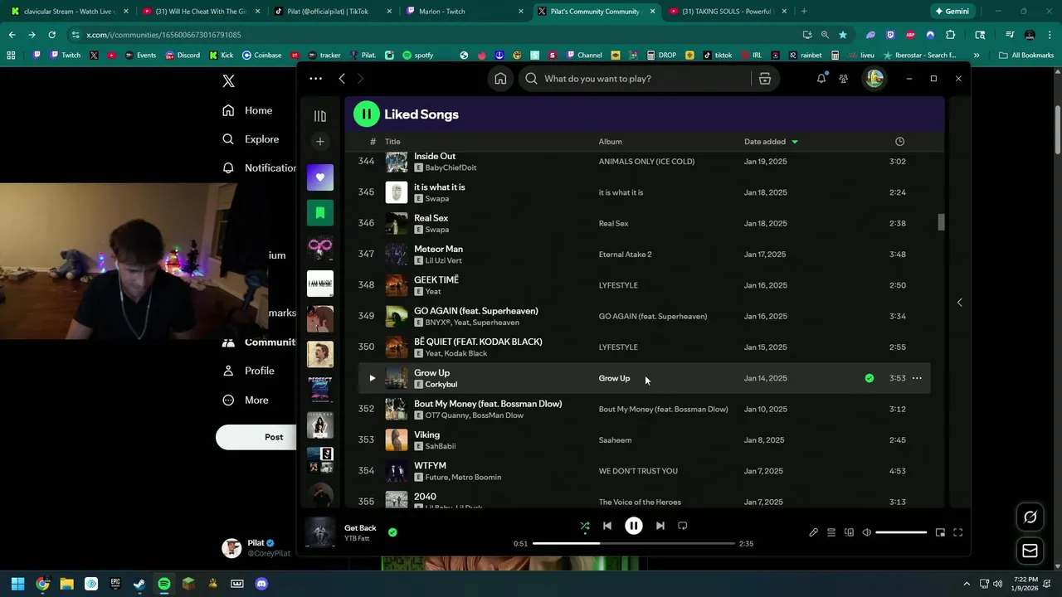Sort by Title column header
Image resolution: width=1062 pixels, height=597 pixels.
tap(392, 142)
